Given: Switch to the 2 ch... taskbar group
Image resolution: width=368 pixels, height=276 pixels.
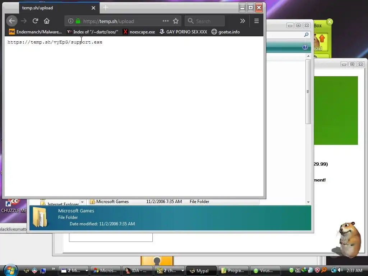Looking at the screenshot, I should coord(167,271).
